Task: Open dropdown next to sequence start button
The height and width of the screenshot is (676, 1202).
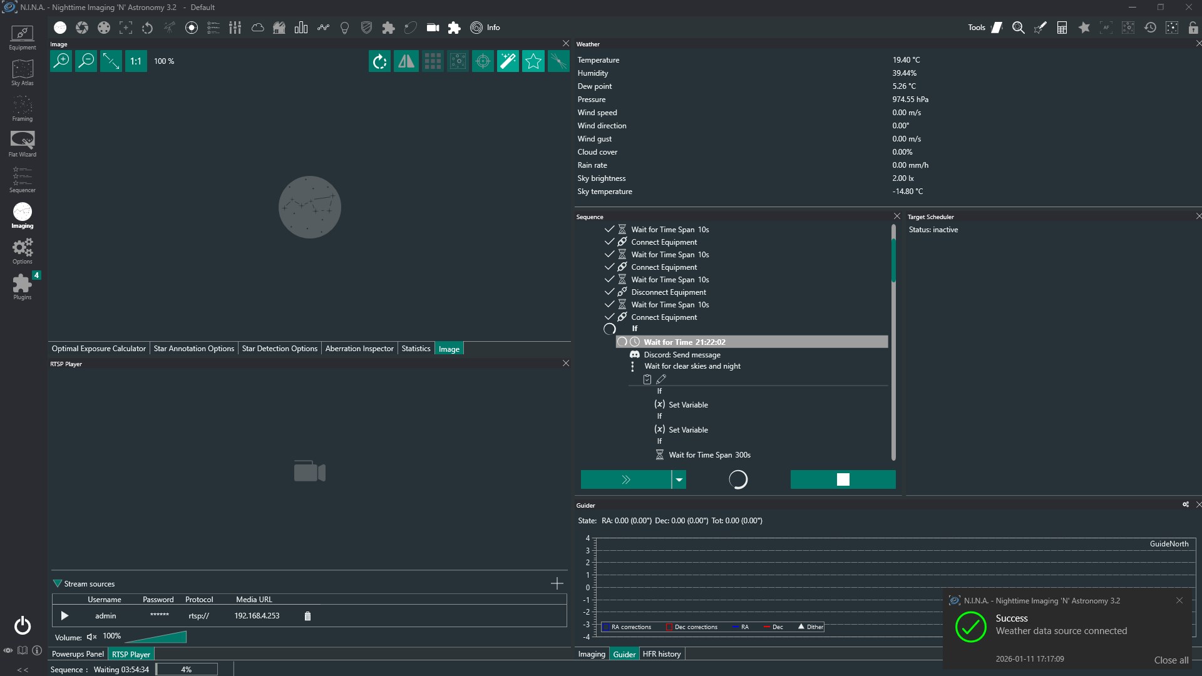Action: 679,479
